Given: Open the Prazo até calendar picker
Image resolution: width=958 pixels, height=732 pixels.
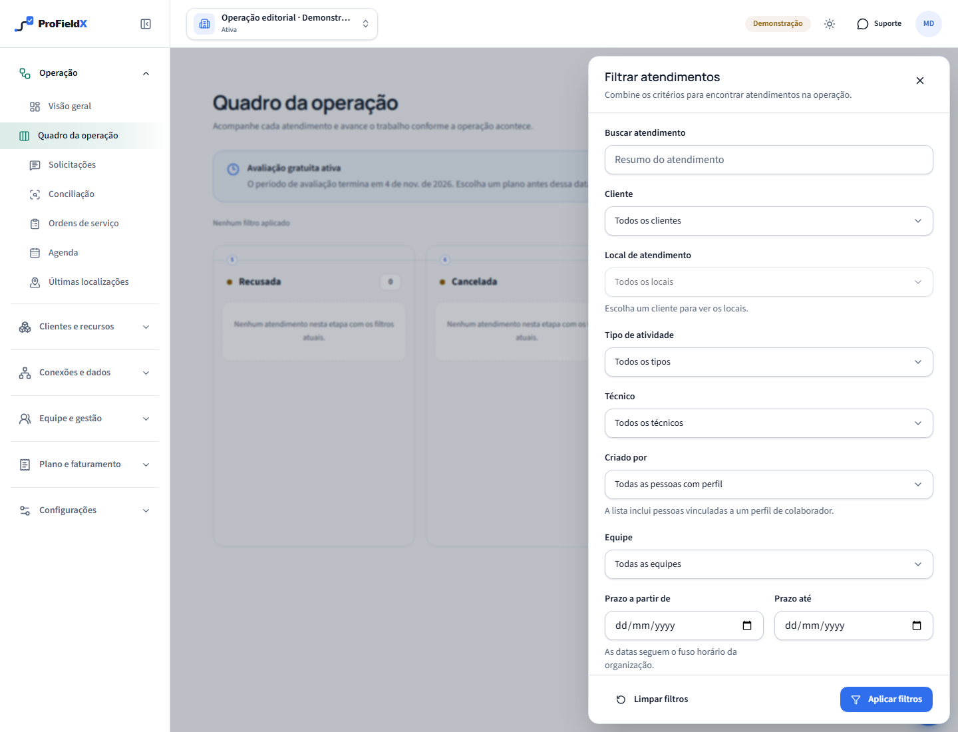Looking at the screenshot, I should click(917, 626).
